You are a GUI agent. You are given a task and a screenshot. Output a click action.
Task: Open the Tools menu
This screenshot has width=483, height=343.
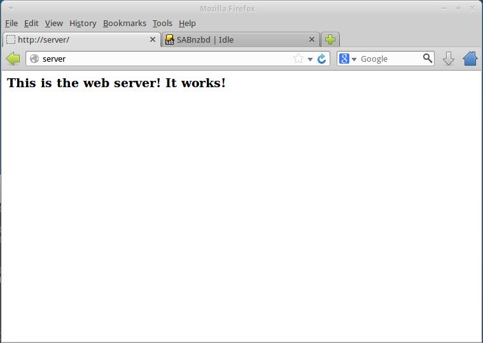pyautogui.click(x=162, y=24)
